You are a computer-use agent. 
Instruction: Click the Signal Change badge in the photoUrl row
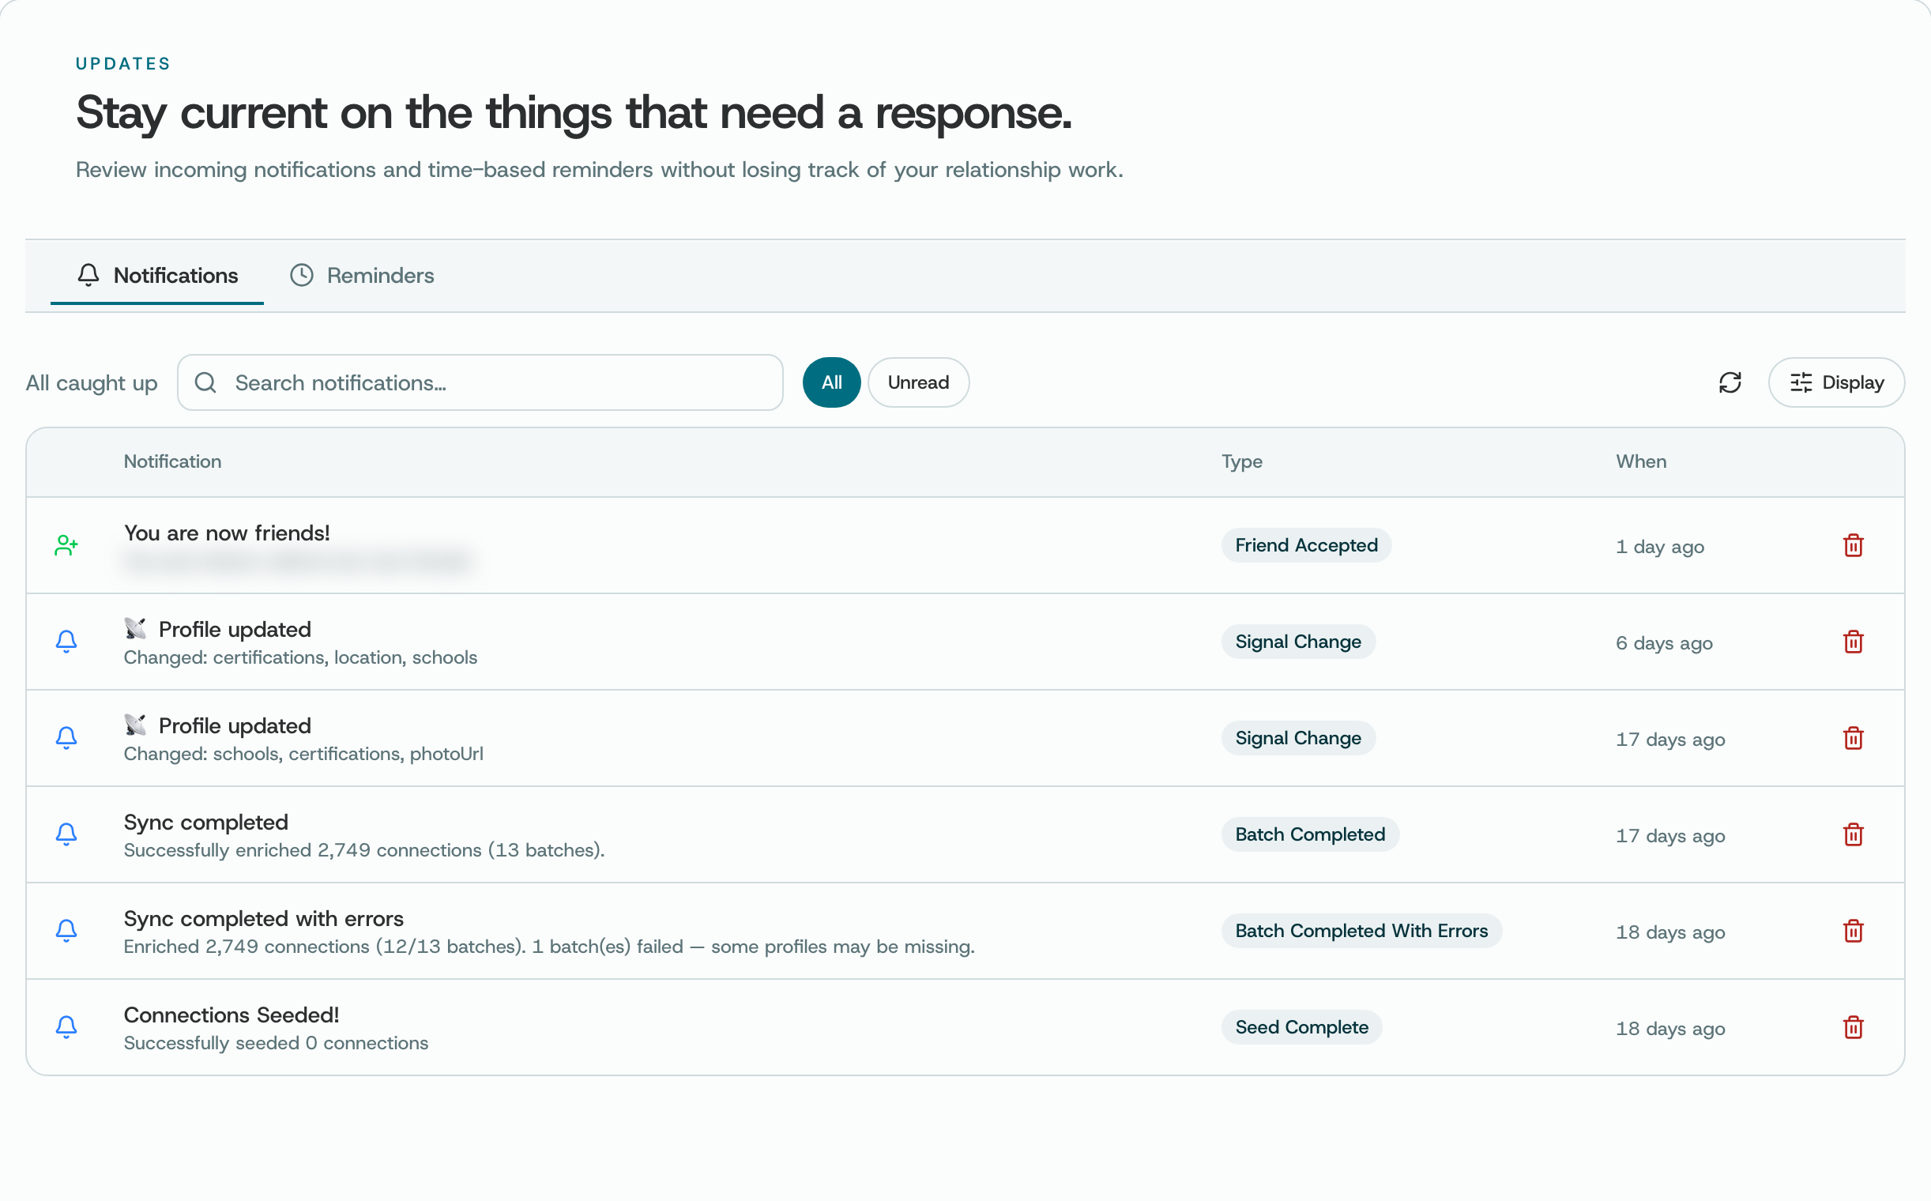(1298, 738)
